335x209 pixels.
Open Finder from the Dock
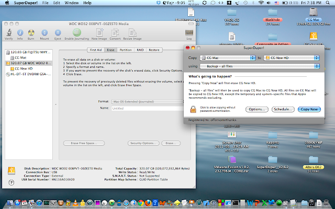click(10, 203)
